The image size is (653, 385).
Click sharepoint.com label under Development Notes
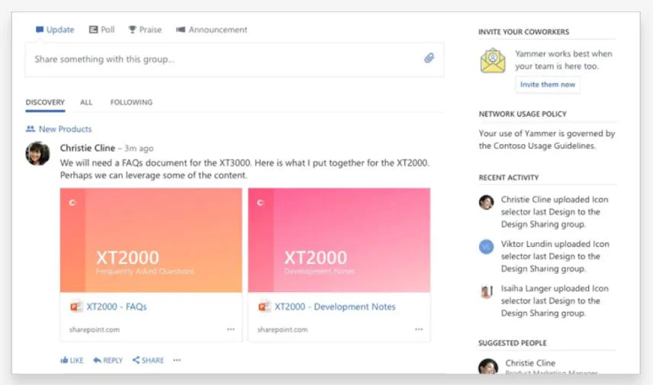point(282,329)
